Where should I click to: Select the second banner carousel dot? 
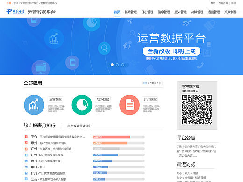(117, 65)
